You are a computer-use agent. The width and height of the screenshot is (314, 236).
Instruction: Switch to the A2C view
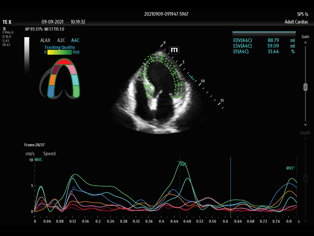point(61,40)
